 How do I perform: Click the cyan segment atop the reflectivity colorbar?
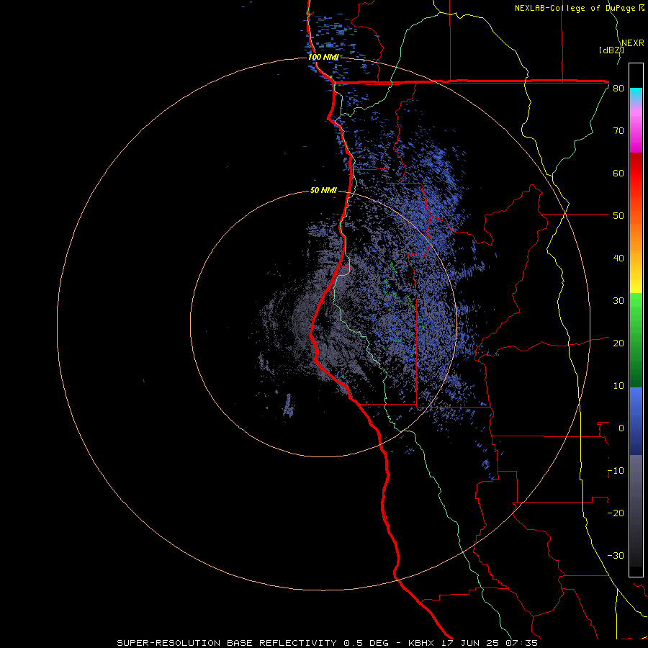click(x=636, y=95)
